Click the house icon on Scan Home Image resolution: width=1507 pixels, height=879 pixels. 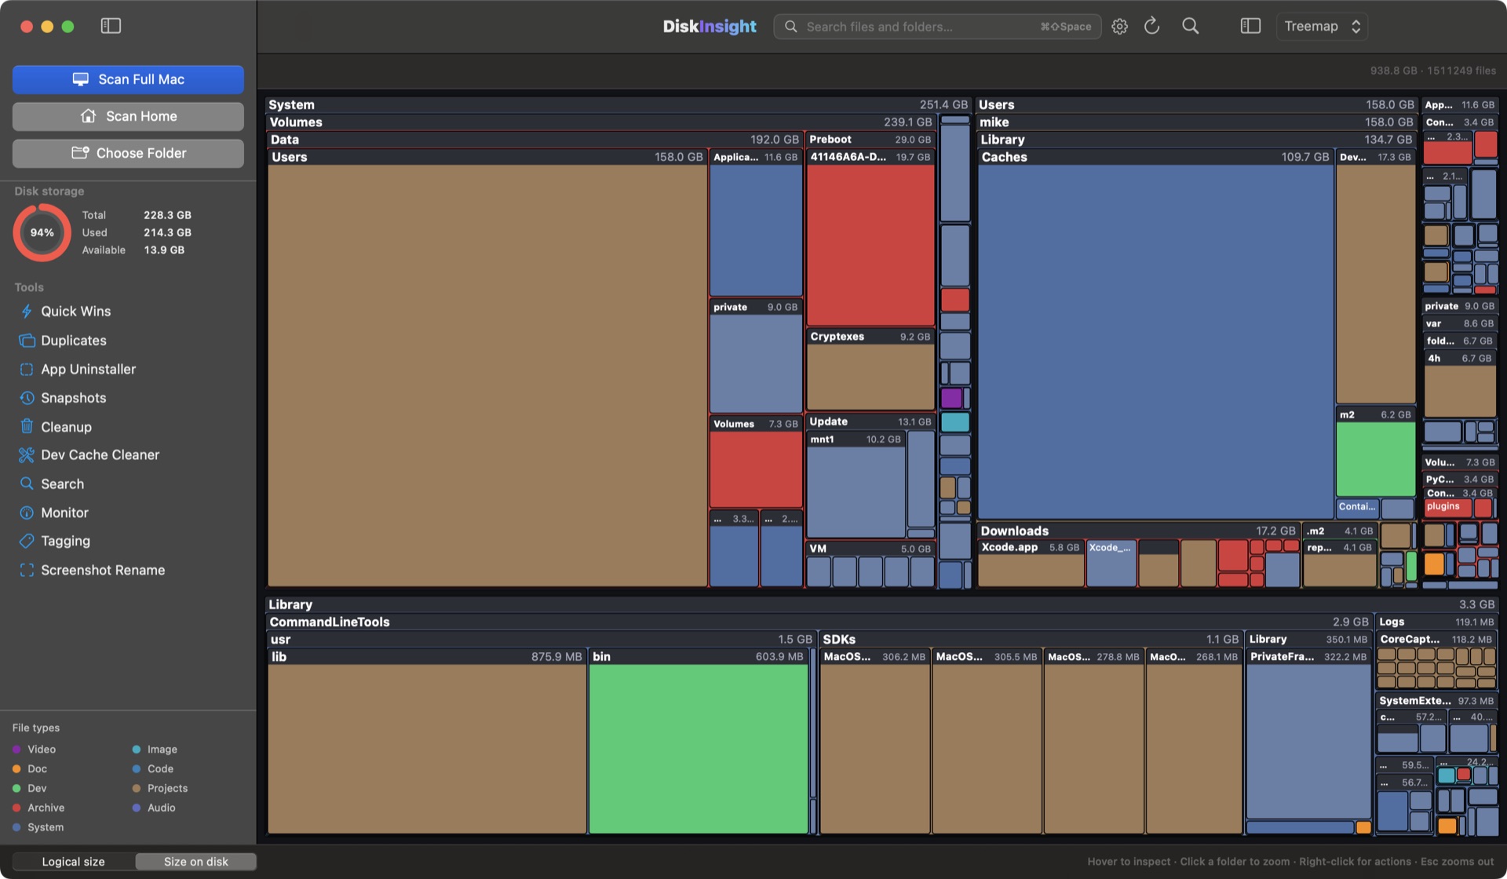click(88, 116)
